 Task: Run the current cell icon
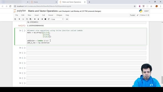pos(42,19)
